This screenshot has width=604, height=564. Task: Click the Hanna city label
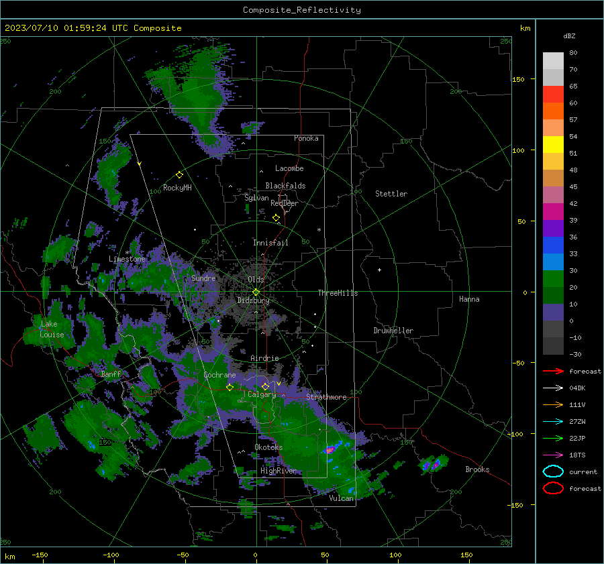pyautogui.click(x=469, y=299)
